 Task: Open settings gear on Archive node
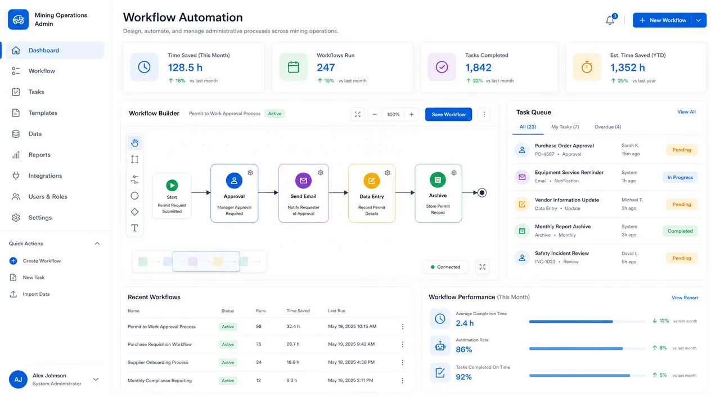[x=454, y=173]
